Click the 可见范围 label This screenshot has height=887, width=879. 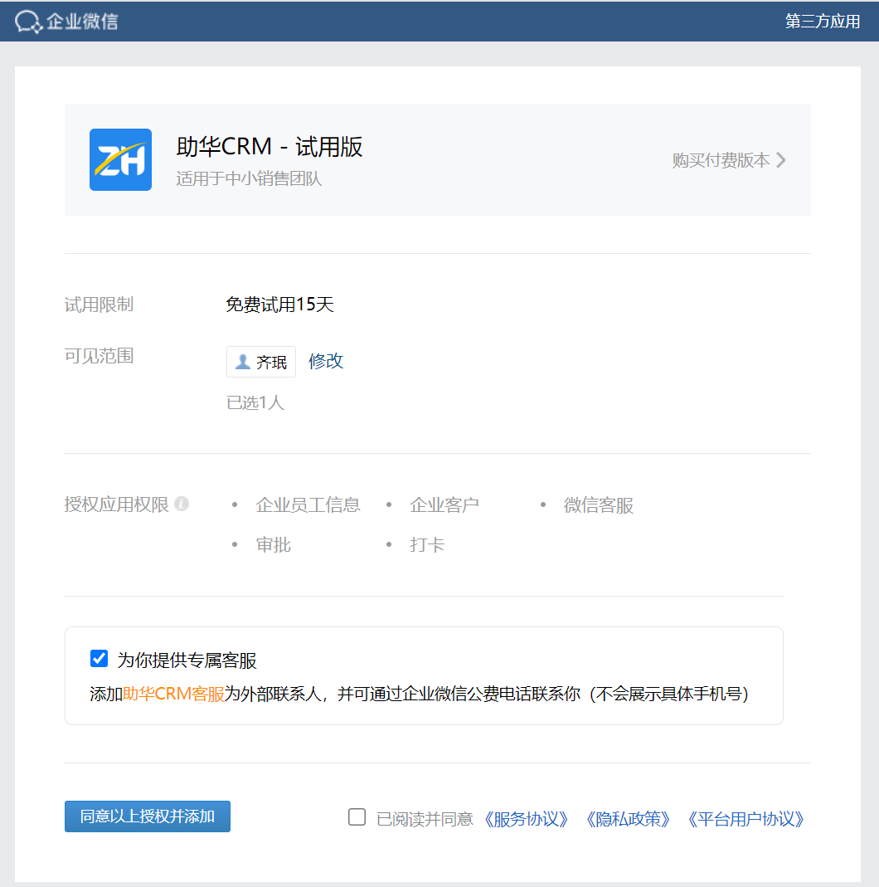click(x=99, y=356)
